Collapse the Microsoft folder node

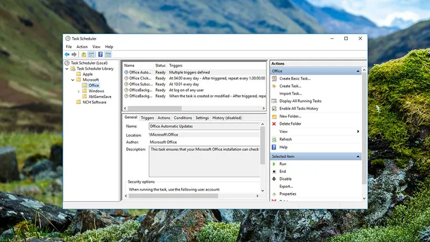73,80
